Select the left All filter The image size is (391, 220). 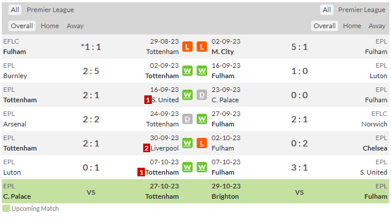click(x=15, y=10)
